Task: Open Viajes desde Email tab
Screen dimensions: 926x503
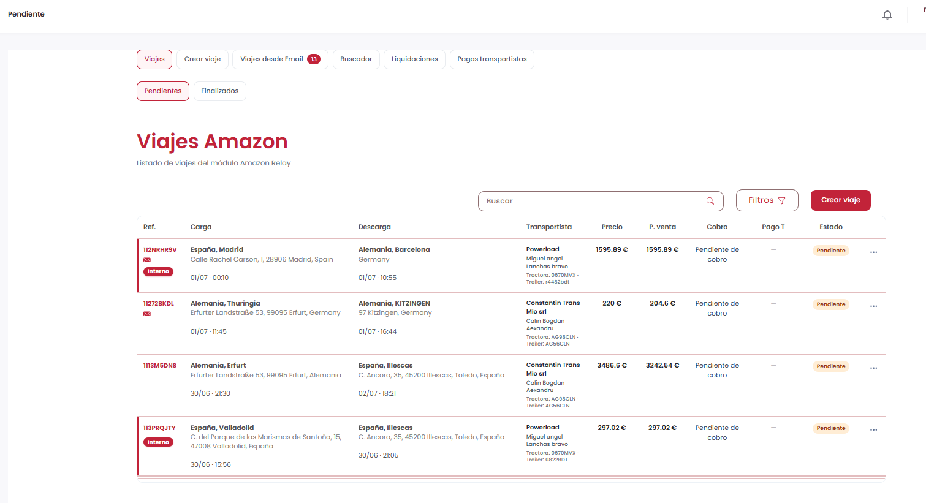Action: tap(280, 59)
